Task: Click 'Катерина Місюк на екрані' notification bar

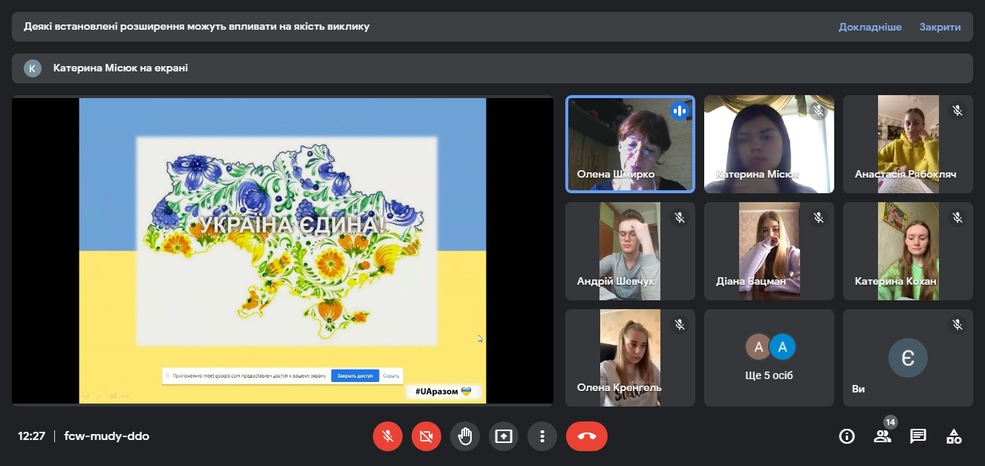Action: tap(492, 68)
